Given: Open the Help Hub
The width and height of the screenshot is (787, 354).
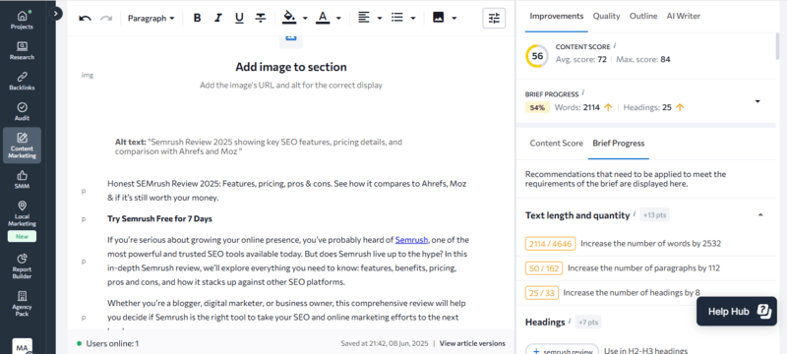Looking at the screenshot, I should point(736,312).
